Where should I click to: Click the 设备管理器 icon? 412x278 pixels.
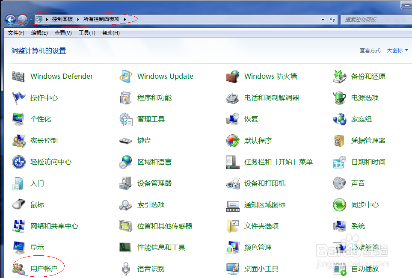point(125,183)
